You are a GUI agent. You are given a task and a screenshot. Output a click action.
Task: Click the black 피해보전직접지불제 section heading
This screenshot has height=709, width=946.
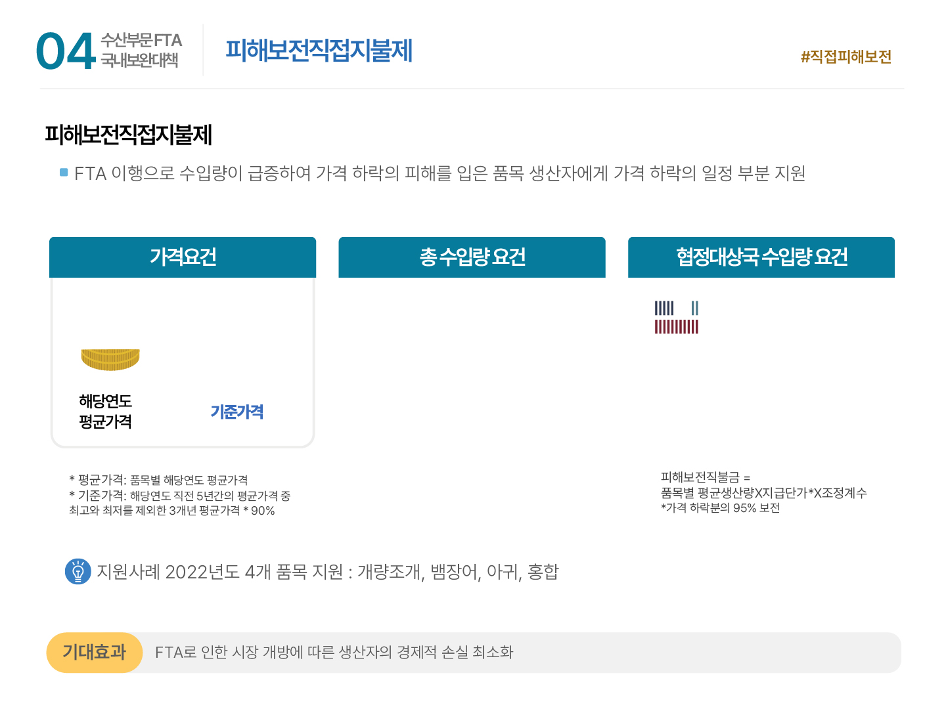[129, 135]
